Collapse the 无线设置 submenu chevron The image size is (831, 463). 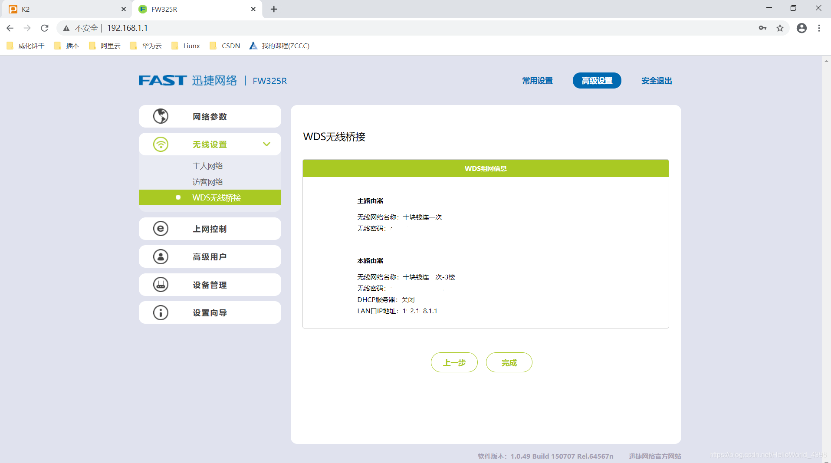(266, 144)
